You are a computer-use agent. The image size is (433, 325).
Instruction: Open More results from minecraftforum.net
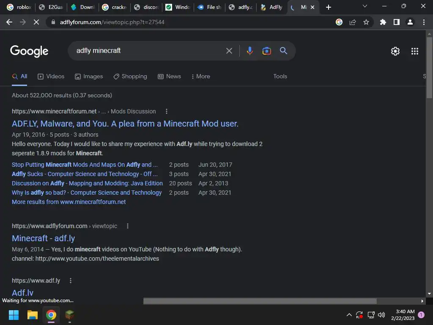pyautogui.click(x=69, y=202)
